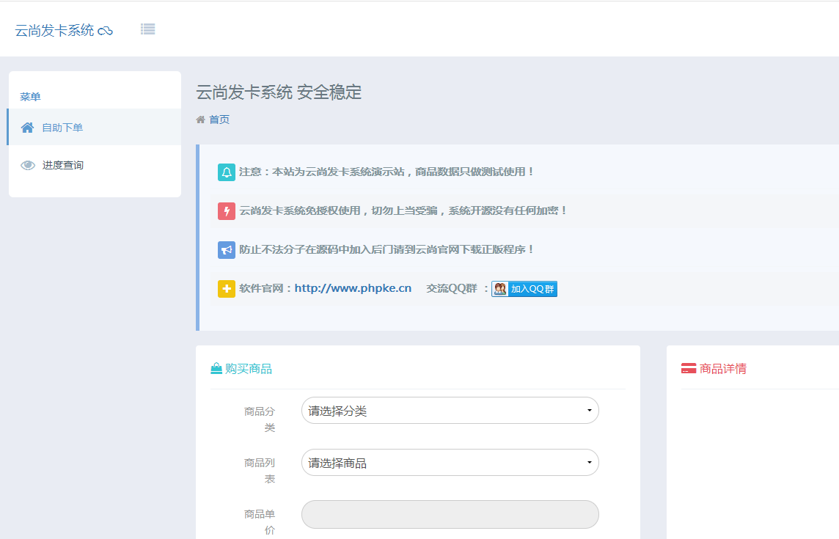Click the 商品单价 price field

pyautogui.click(x=450, y=515)
